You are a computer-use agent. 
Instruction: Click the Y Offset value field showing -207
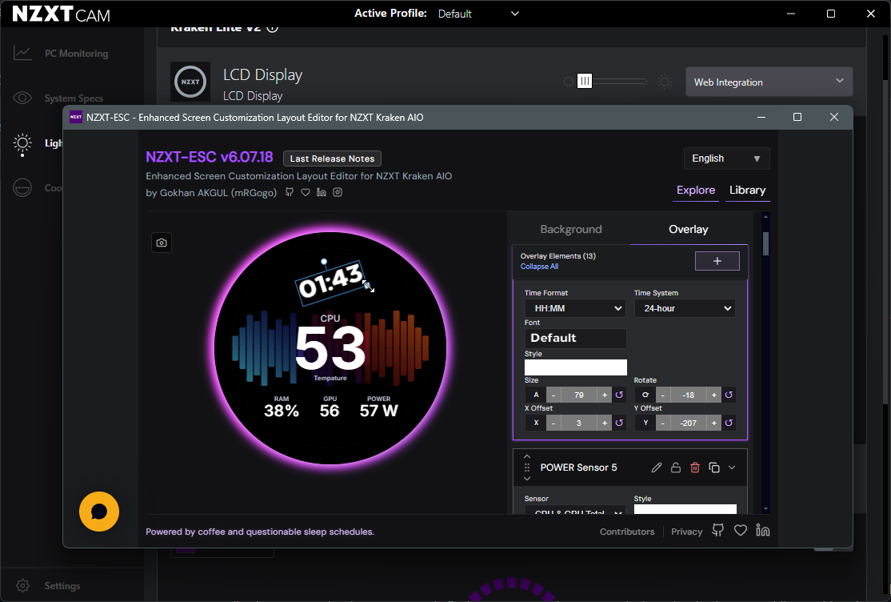(688, 423)
